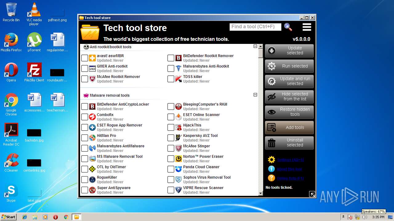Click the Kaspersky AVZ Tool icon
The width and height of the screenshot is (394, 221).
pyautogui.click(x=179, y=138)
